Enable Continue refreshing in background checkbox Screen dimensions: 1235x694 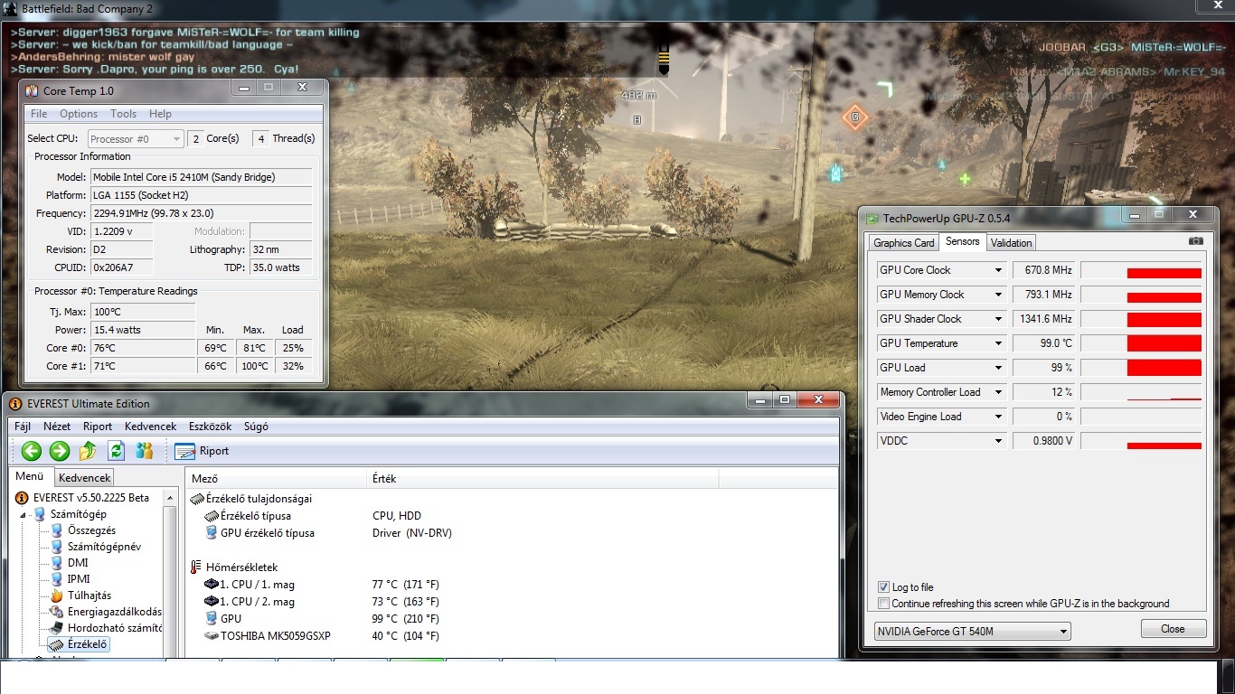click(884, 604)
